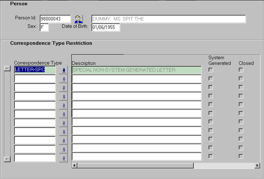
Task: Click horizontal scrollbar right arrow
Action: click(257, 165)
